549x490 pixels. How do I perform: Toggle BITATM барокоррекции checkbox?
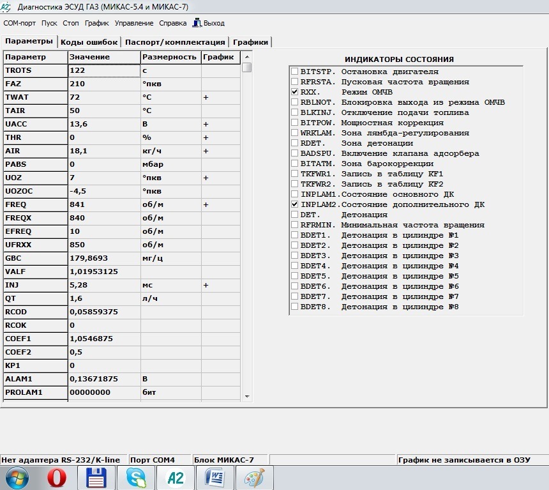coord(295,164)
